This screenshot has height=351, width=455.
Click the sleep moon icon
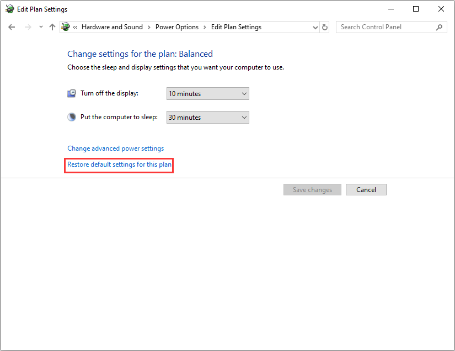72,117
